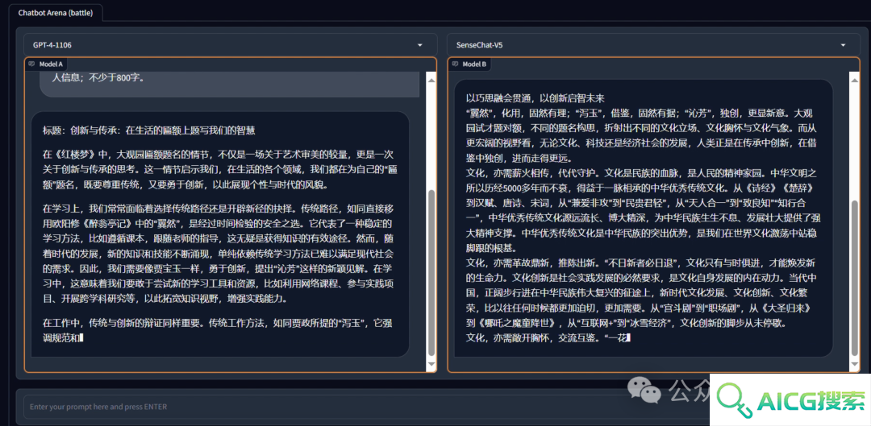Image resolution: width=871 pixels, height=426 pixels.
Task: Click the Model B chat icon
Action: [456, 64]
